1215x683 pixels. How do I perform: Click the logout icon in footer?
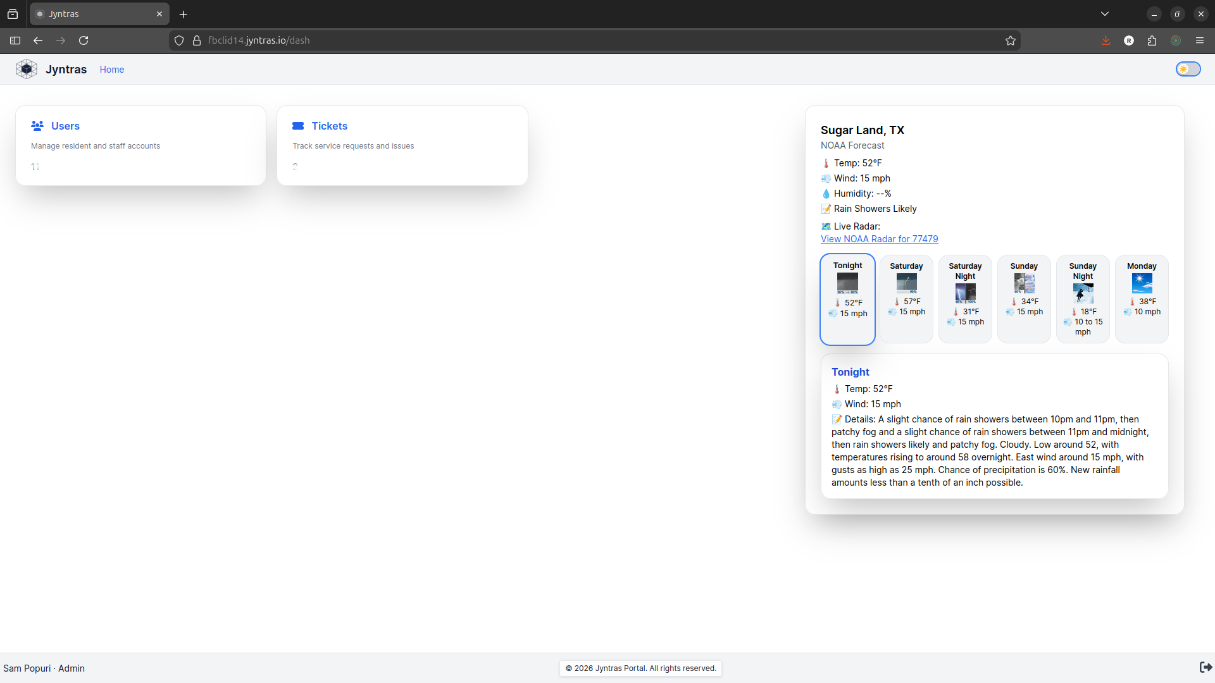1206,667
